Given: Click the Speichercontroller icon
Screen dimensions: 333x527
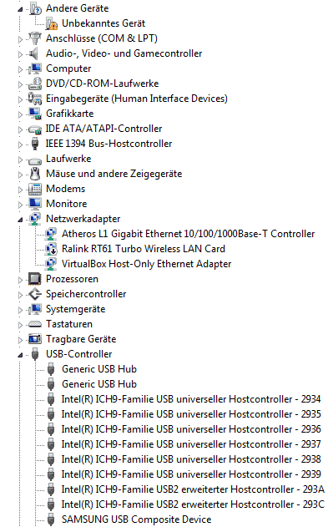Looking at the screenshot, I should point(35,294).
